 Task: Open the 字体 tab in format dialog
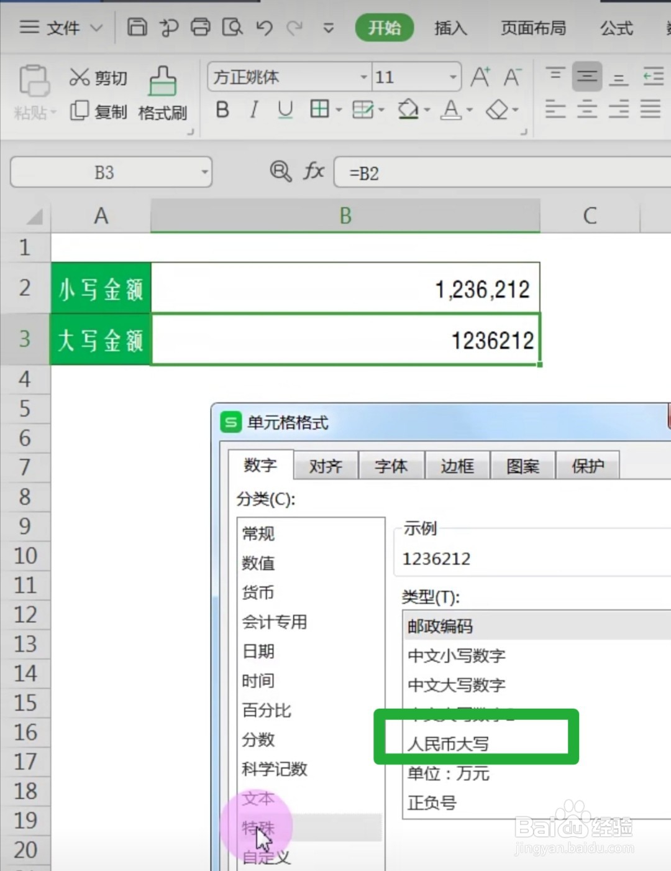(x=391, y=466)
